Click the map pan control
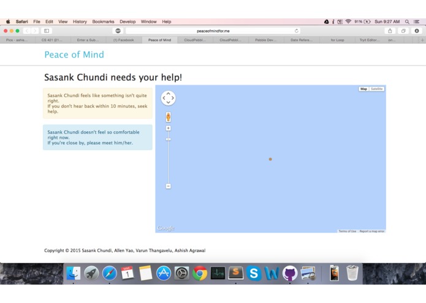 [x=168, y=98]
